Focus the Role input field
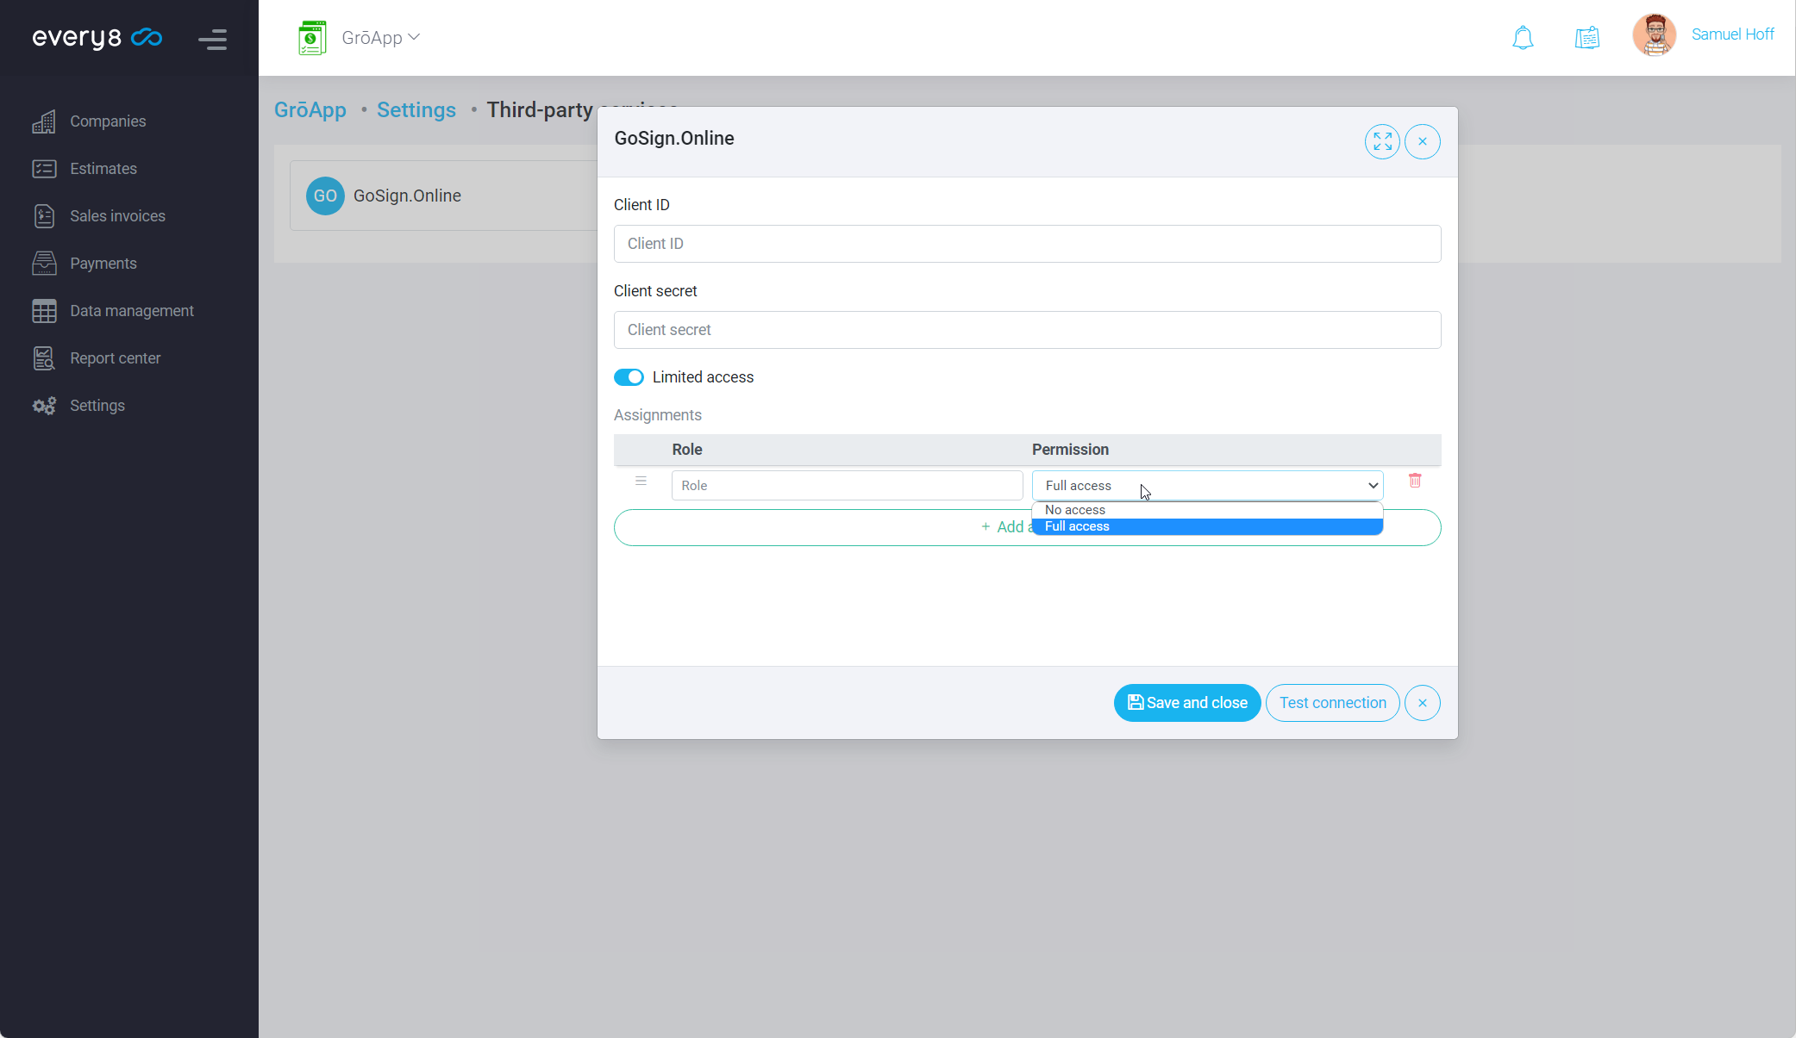Viewport: 1796px width, 1038px height. (847, 486)
